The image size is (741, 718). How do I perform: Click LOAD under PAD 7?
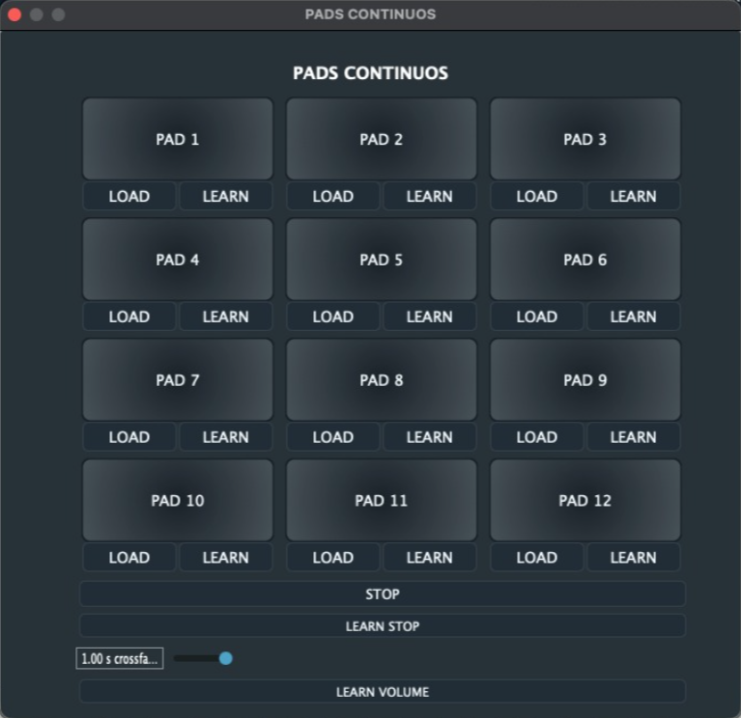tap(129, 436)
